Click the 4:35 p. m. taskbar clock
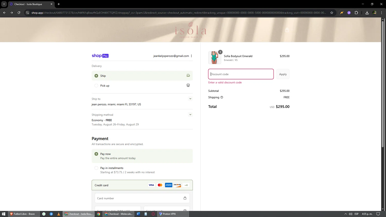Screen dimensions: 386x217 [367, 214]
